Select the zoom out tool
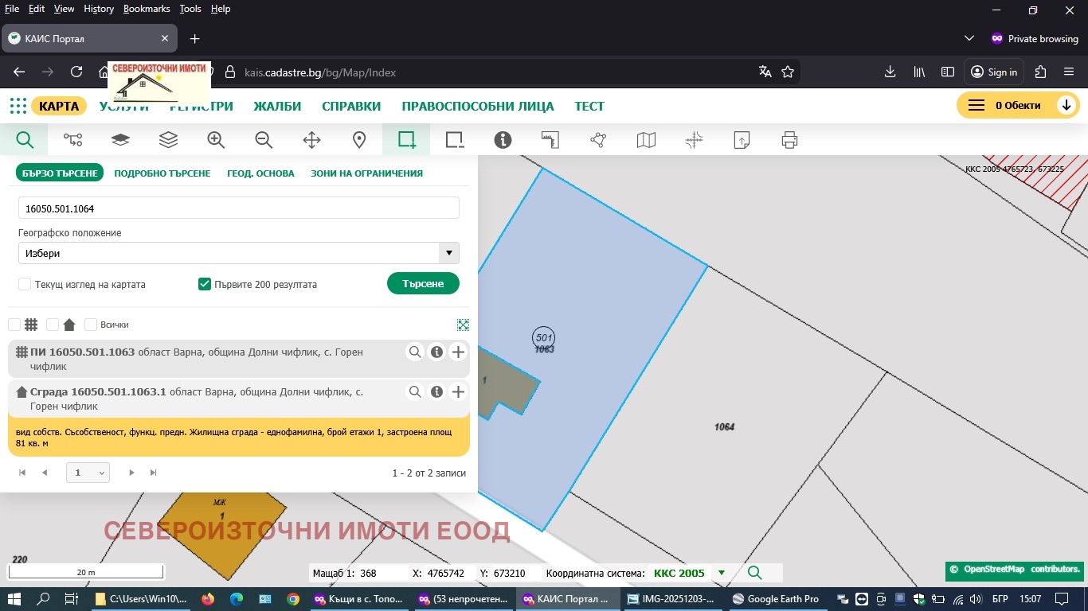This screenshot has width=1088, height=611. click(x=263, y=139)
